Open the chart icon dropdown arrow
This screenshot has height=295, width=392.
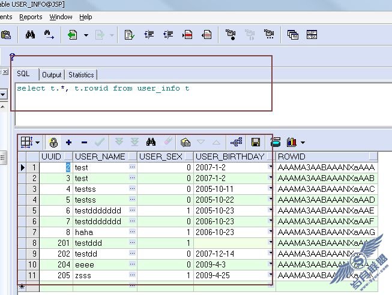coord(303,143)
